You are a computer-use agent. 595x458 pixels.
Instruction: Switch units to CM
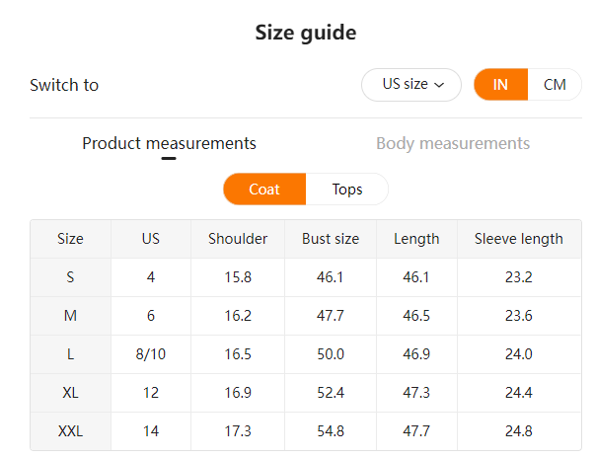[555, 85]
